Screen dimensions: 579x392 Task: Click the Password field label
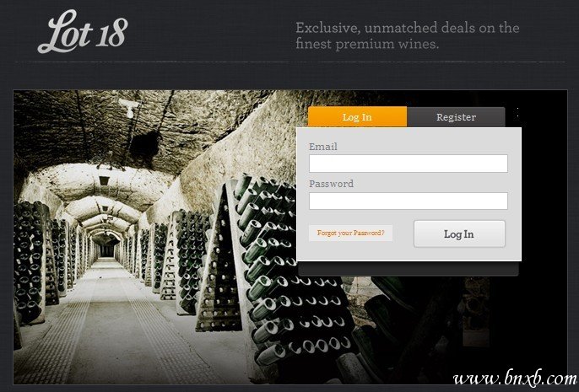pos(331,184)
